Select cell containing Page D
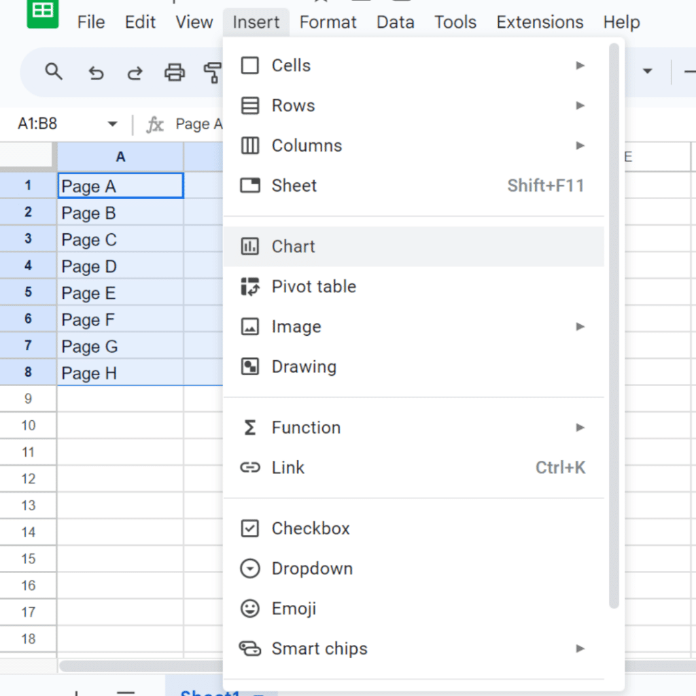The image size is (696, 696). click(120, 266)
